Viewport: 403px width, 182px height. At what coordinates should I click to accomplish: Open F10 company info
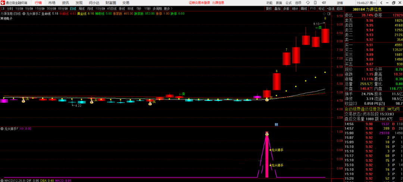(313, 8)
